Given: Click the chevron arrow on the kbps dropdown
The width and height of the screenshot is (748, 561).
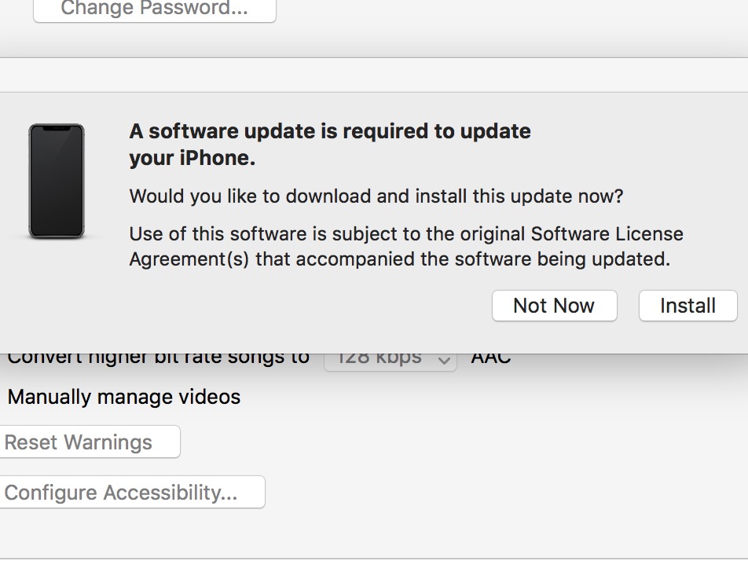Looking at the screenshot, I should [444, 360].
